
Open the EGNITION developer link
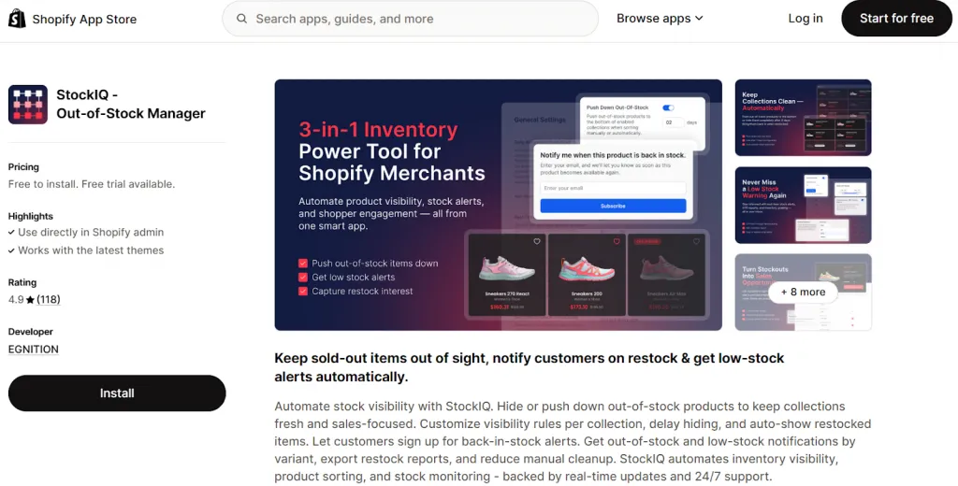tap(34, 350)
